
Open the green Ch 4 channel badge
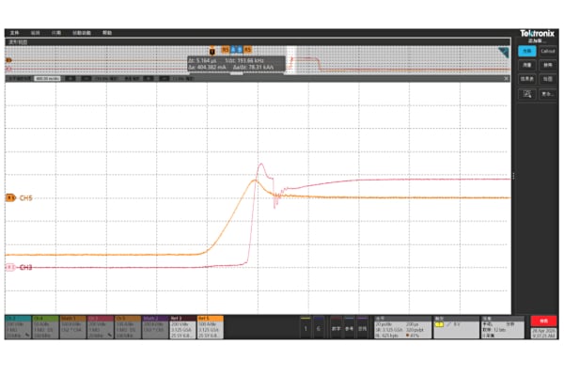click(x=46, y=327)
